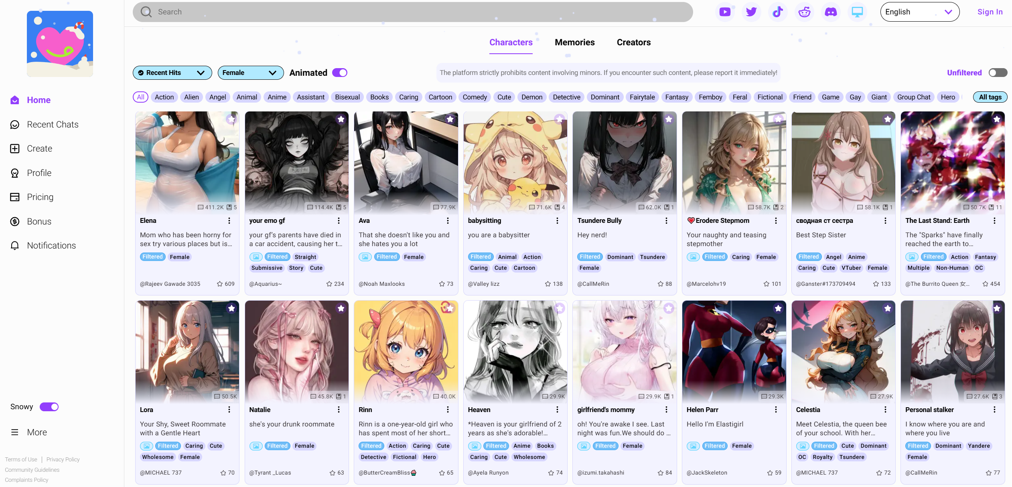Open the three-dot menu on the Ava card
Viewport: 1012px width, 487px height.
click(x=448, y=221)
